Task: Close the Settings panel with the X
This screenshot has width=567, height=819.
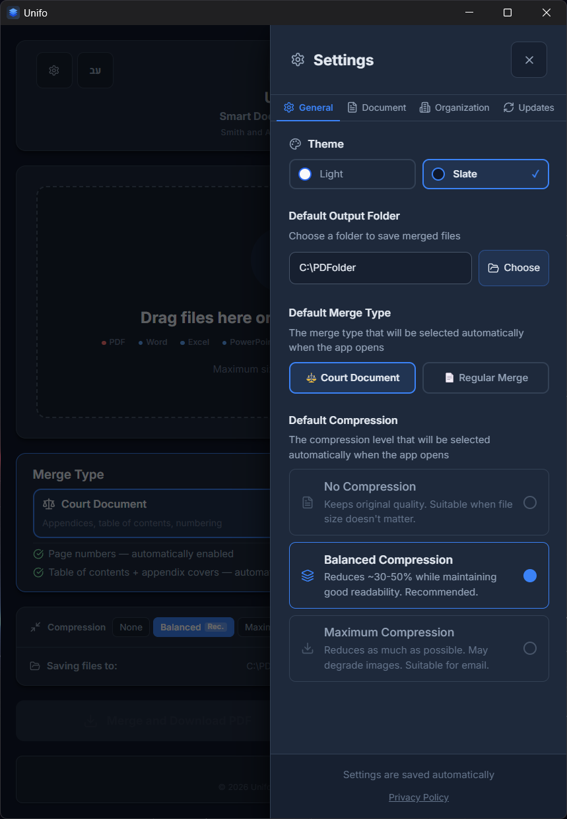Action: 529,59
